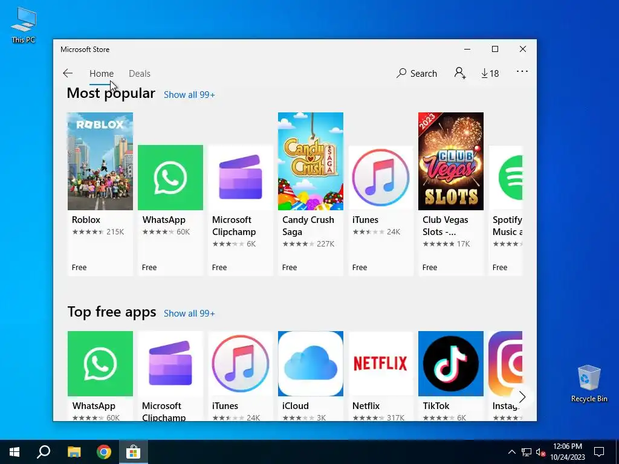Open the notification center icon
Screen dimensions: 619x464
coord(599,452)
